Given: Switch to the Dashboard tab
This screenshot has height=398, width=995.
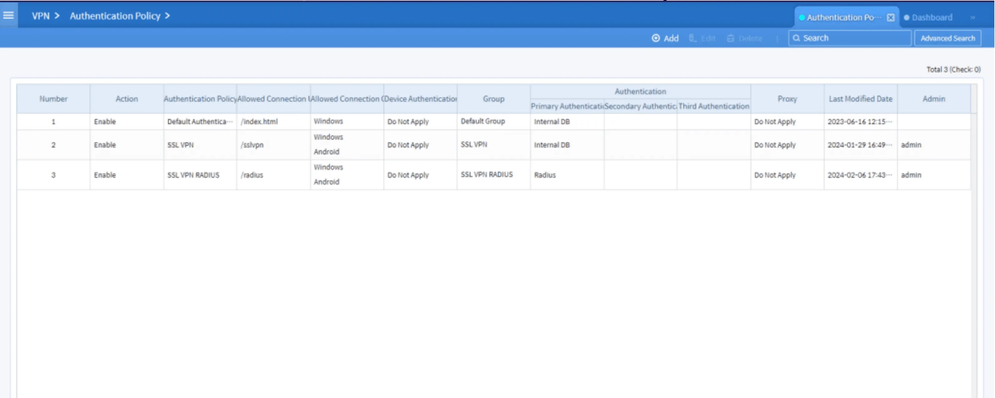Looking at the screenshot, I should click(928, 17).
